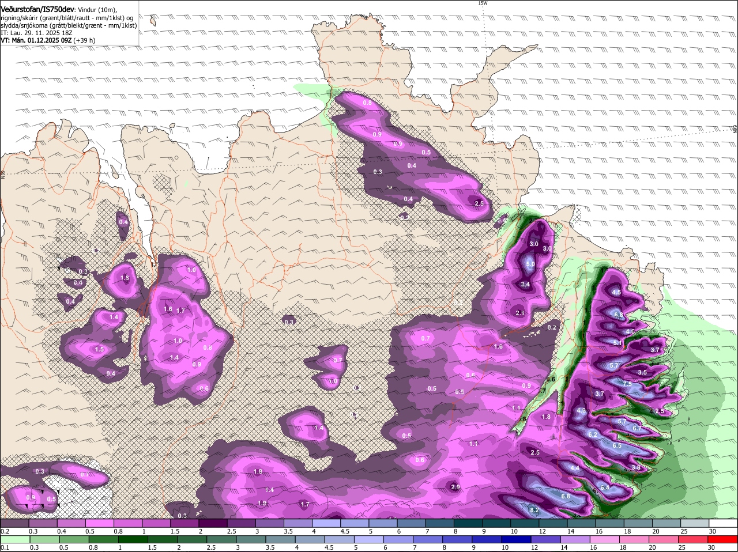Viewport: 738px width, 552px height.
Task: Click the 5.0 precipitation value on the map
Action: pyautogui.click(x=530, y=264)
